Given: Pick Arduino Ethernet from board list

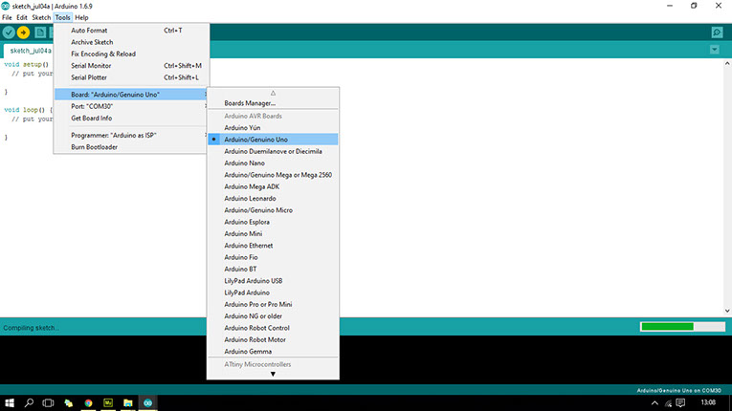Looking at the screenshot, I should pyautogui.click(x=273, y=246).
